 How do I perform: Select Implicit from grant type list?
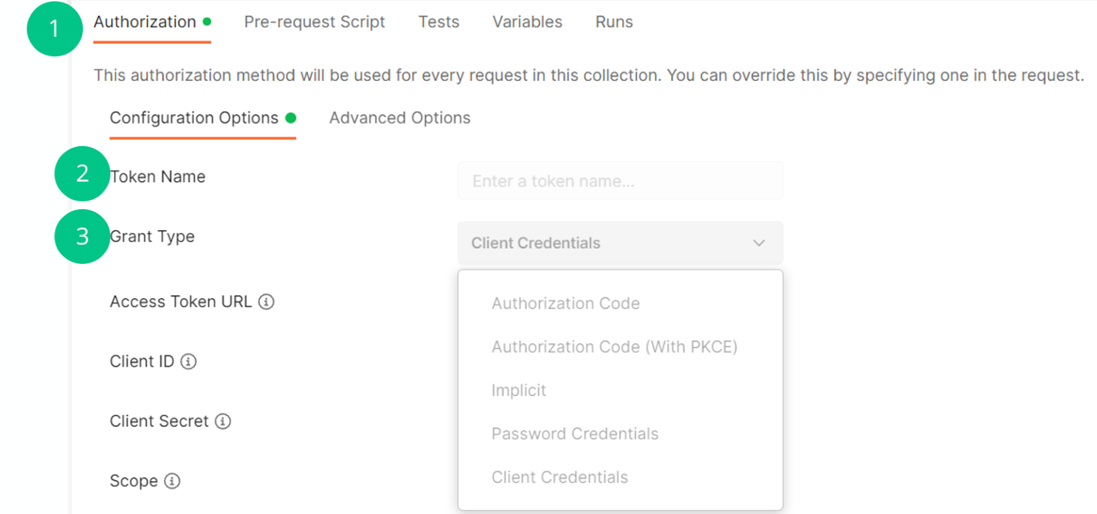tap(519, 391)
